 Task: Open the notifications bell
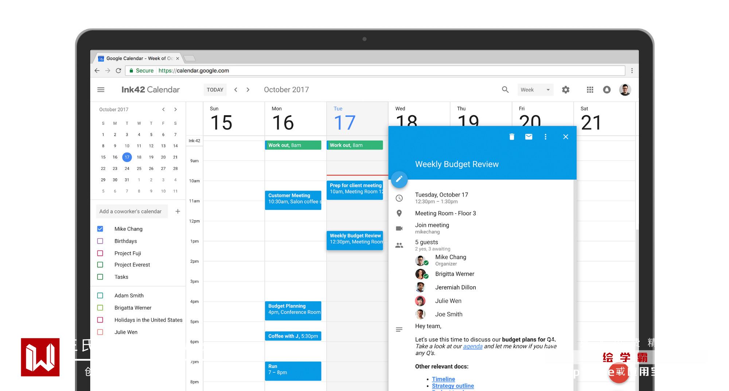coord(607,90)
